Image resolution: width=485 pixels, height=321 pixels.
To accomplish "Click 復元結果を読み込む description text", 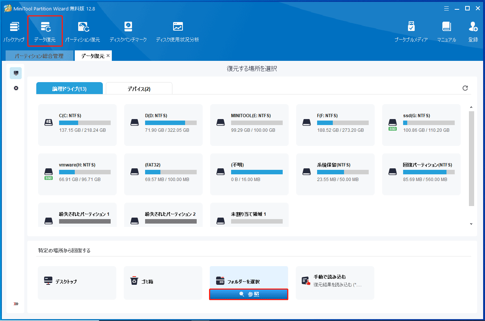I will click(338, 285).
